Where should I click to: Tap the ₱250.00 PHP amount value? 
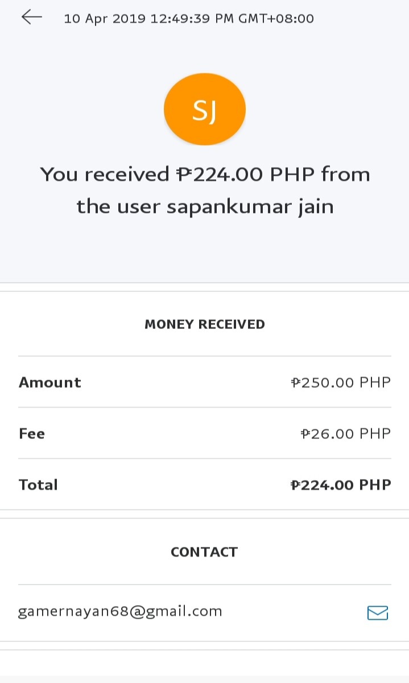(x=341, y=382)
